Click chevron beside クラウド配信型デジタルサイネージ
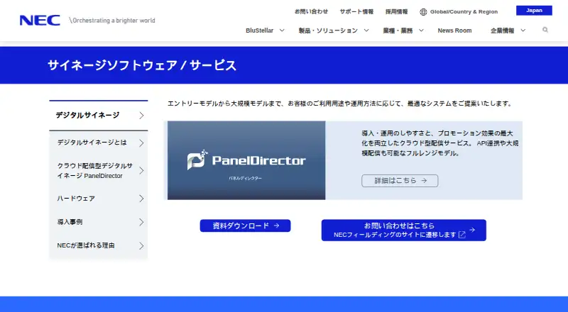The image size is (568, 312). pos(141,170)
